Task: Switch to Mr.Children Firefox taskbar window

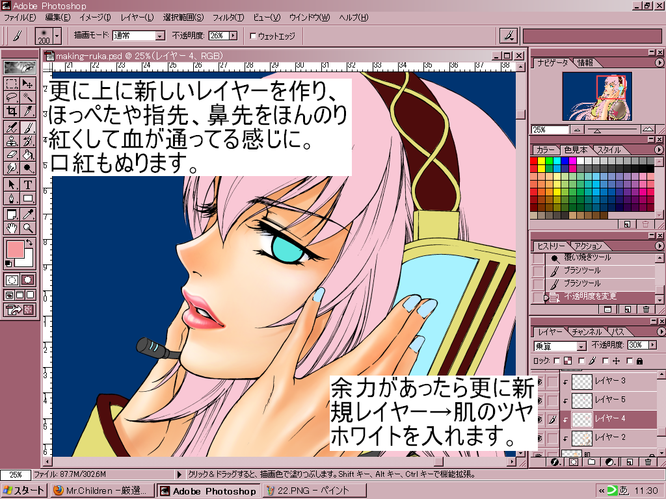Action: click(101, 491)
